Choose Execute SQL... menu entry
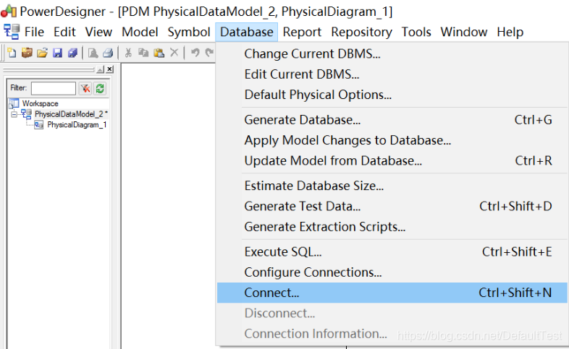The image size is (569, 349). pyautogui.click(x=392, y=251)
